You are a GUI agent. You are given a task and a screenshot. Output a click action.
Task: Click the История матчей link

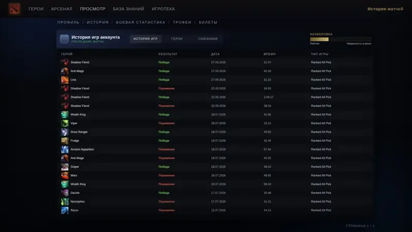tap(385, 9)
